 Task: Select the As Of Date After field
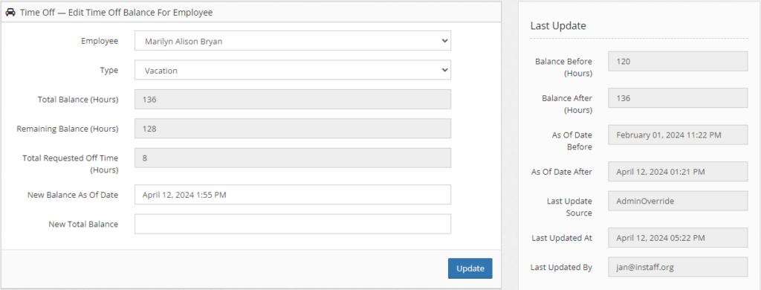coord(678,172)
